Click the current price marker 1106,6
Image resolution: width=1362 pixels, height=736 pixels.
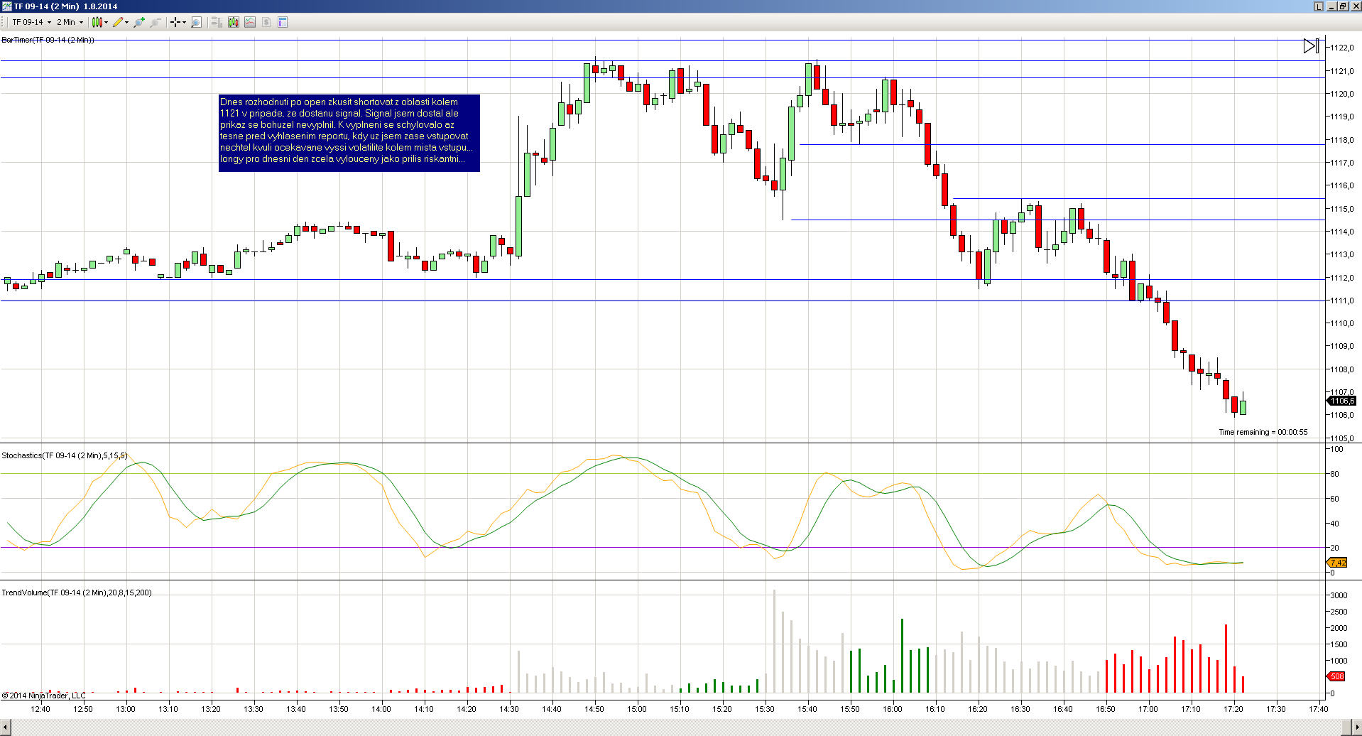tap(1342, 401)
